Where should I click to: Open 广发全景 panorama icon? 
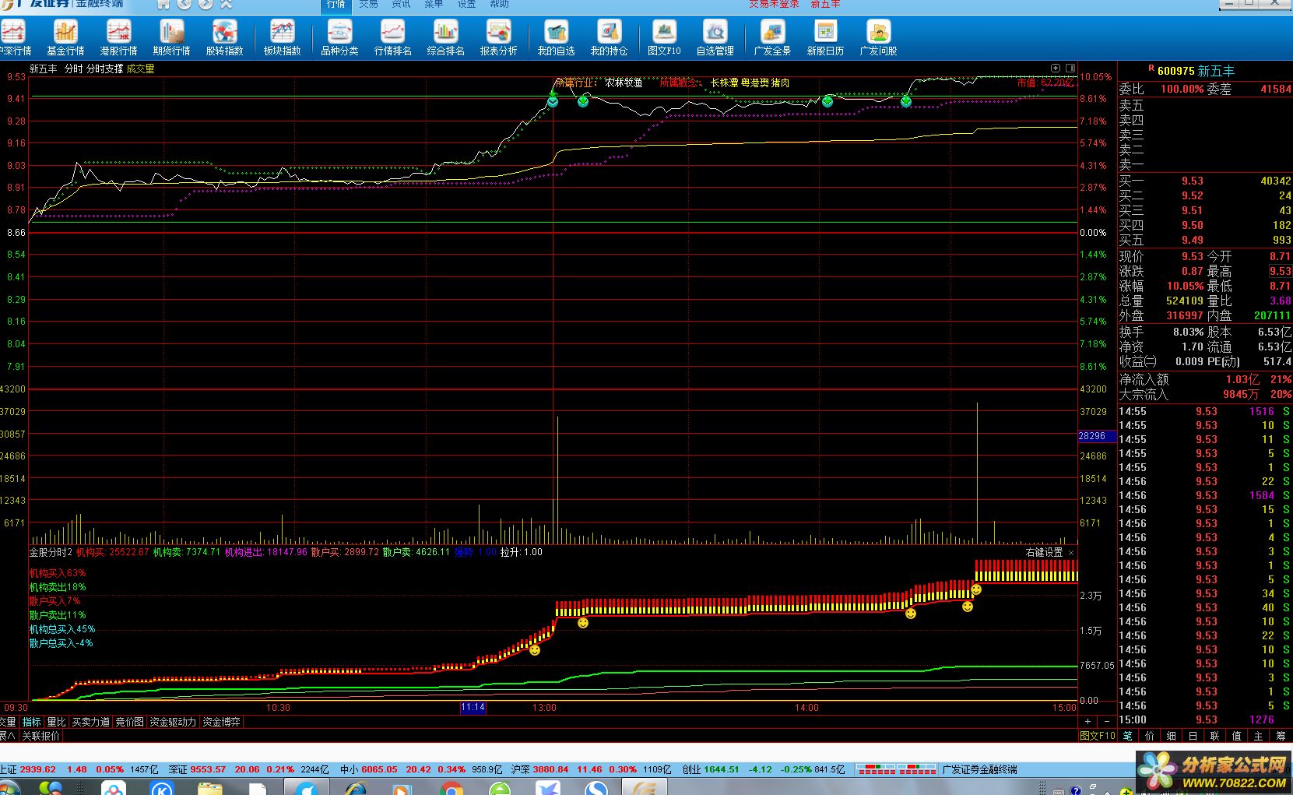772,37
